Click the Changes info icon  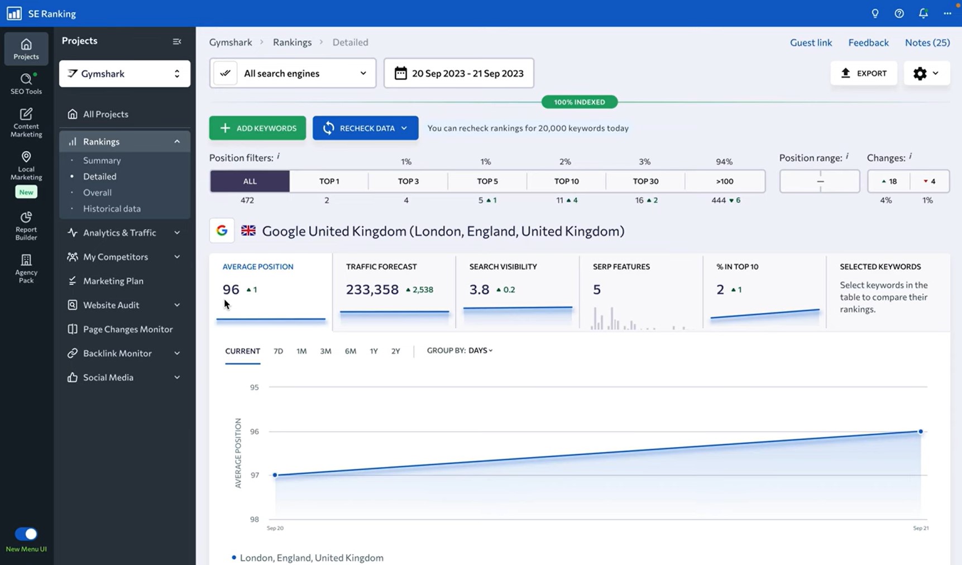[910, 156]
